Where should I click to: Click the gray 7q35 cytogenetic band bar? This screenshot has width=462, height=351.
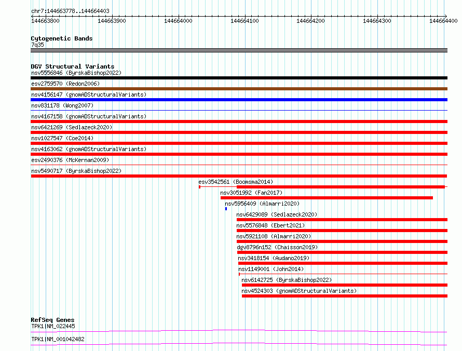coord(239,50)
